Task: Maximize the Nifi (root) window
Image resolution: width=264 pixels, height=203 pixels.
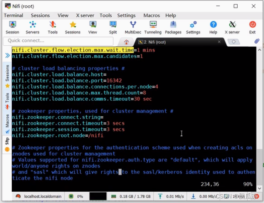Action: [236, 6]
